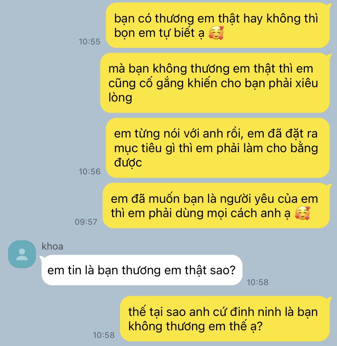This screenshot has width=337, height=346.
Task: Tap 10:58 timestamp beside last yellow message
Action: click(104, 335)
